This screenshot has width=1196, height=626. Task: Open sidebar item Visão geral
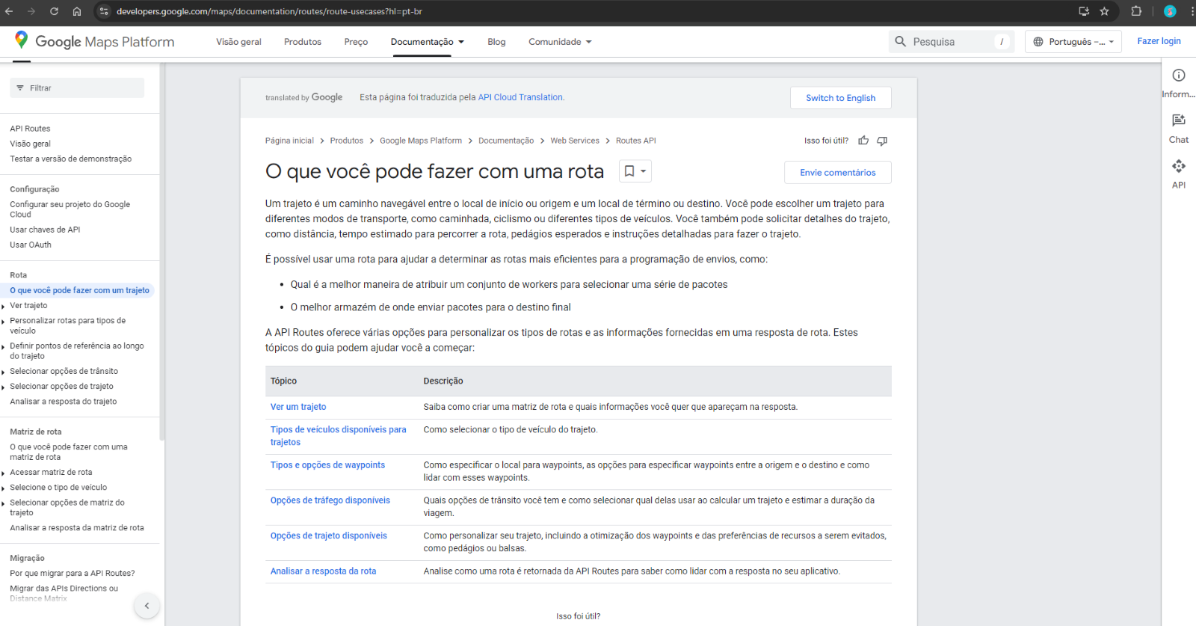click(x=31, y=144)
